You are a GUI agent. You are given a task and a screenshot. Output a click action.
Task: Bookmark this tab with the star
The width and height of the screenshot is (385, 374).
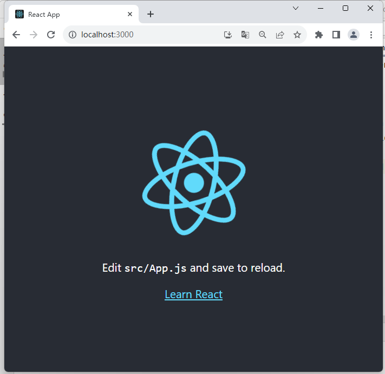[x=297, y=35]
